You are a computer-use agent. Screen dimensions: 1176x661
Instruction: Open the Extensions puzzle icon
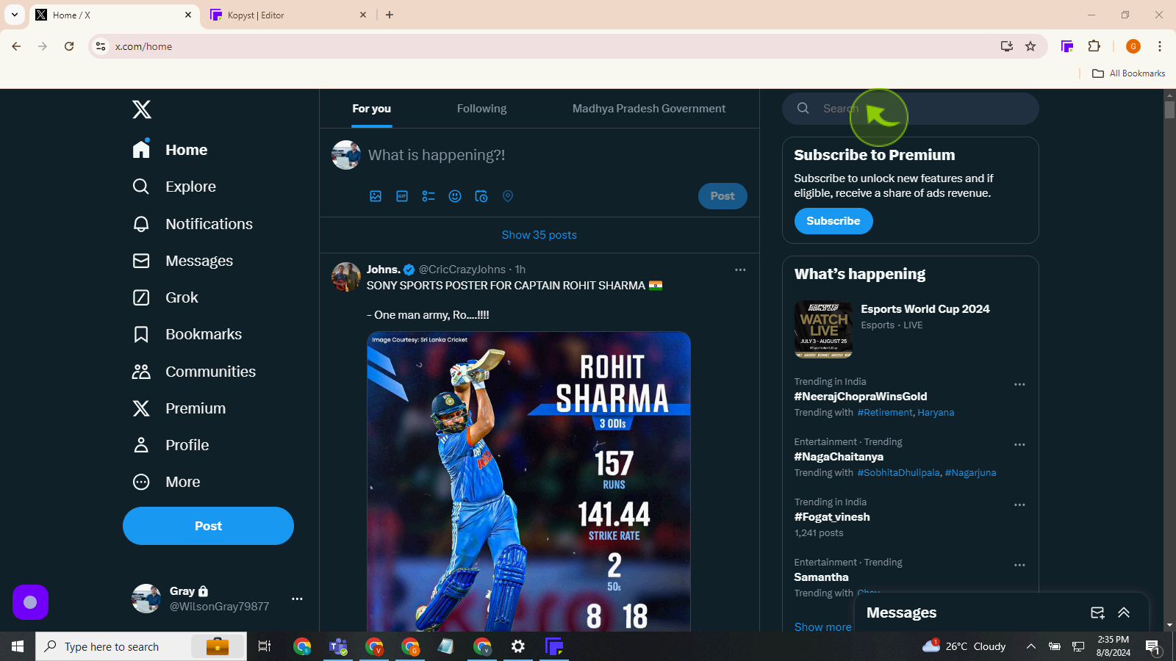(x=1094, y=46)
